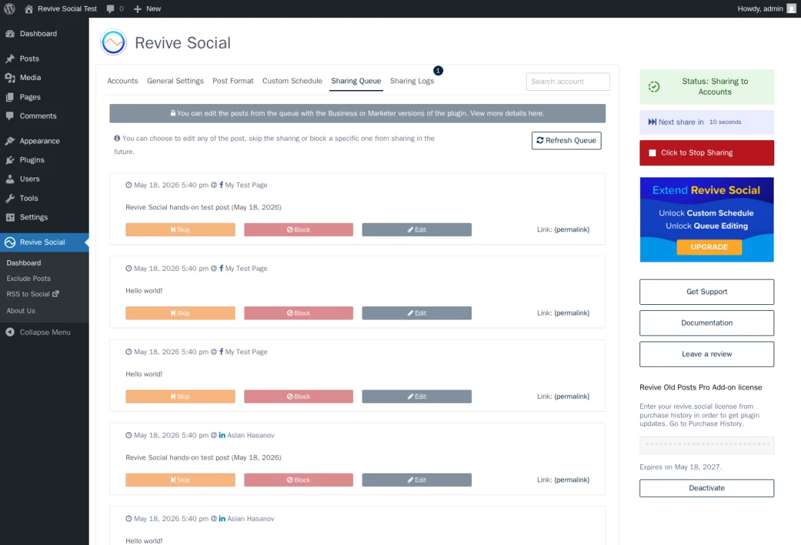Click the Sharing Logs notification badge
The width and height of the screenshot is (801, 545).
pyautogui.click(x=438, y=70)
